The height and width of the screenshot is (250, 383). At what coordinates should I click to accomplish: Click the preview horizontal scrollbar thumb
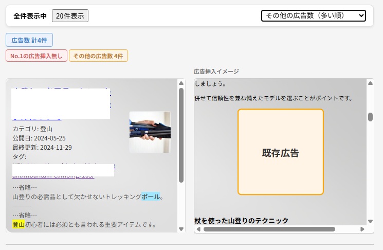269,229
